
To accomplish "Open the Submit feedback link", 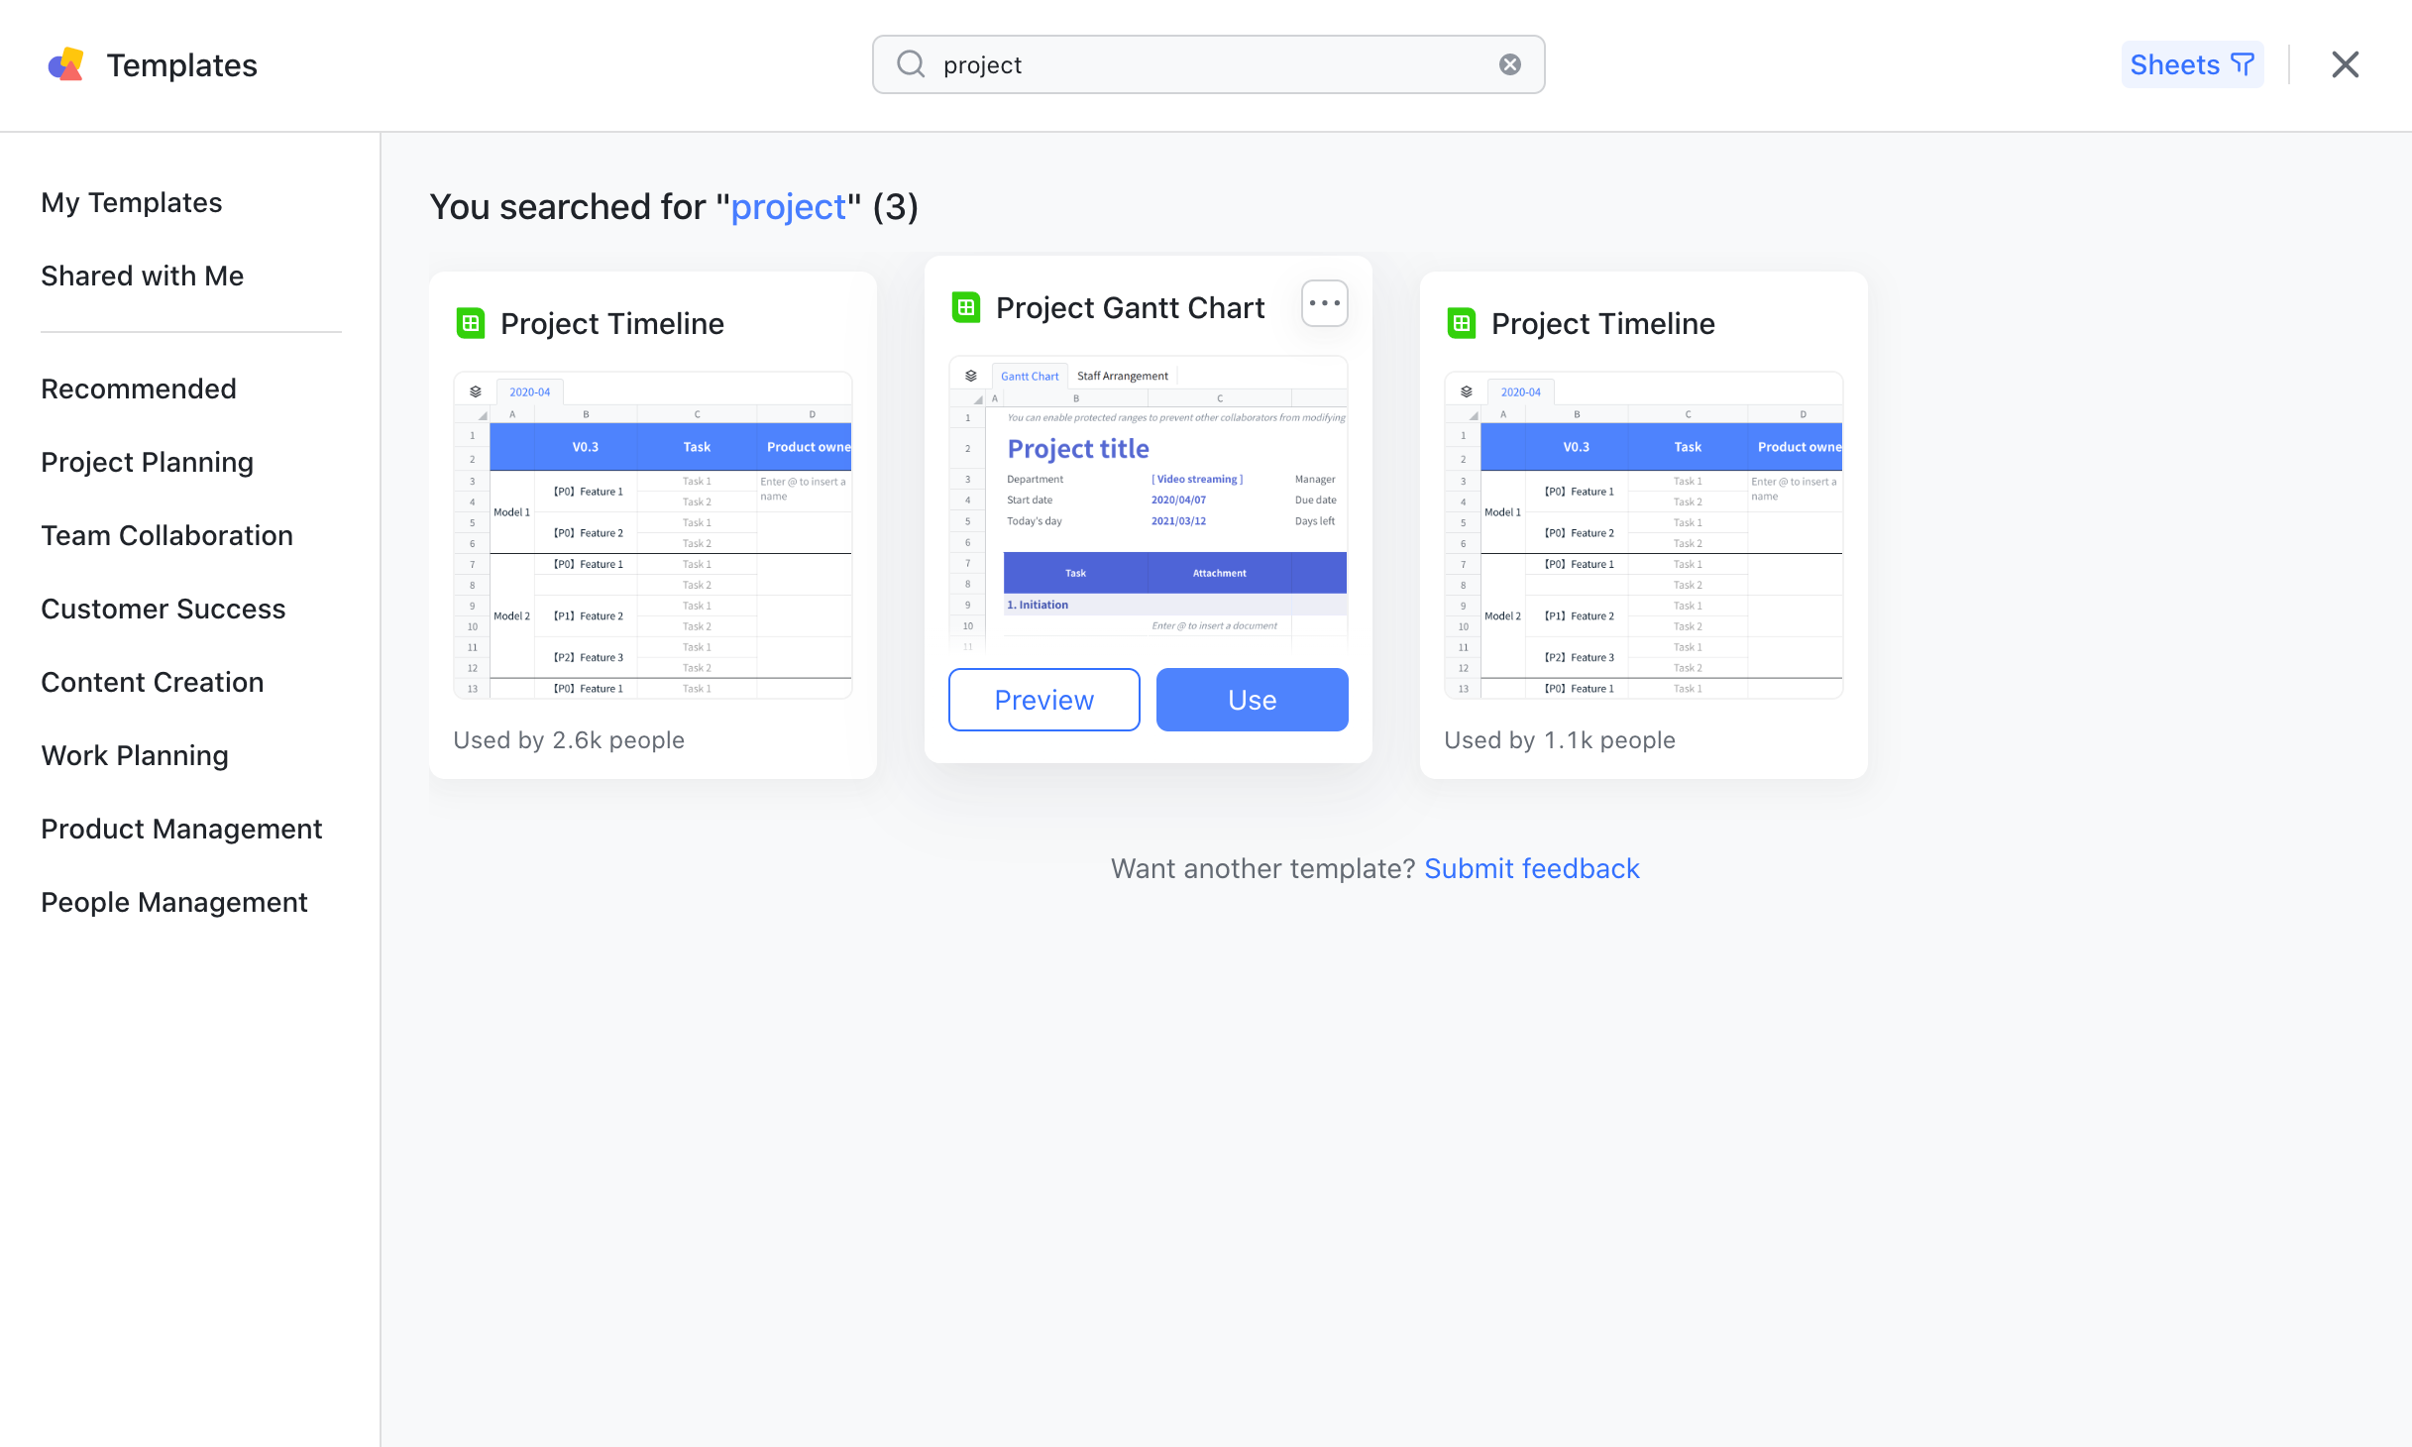I will (1531, 868).
